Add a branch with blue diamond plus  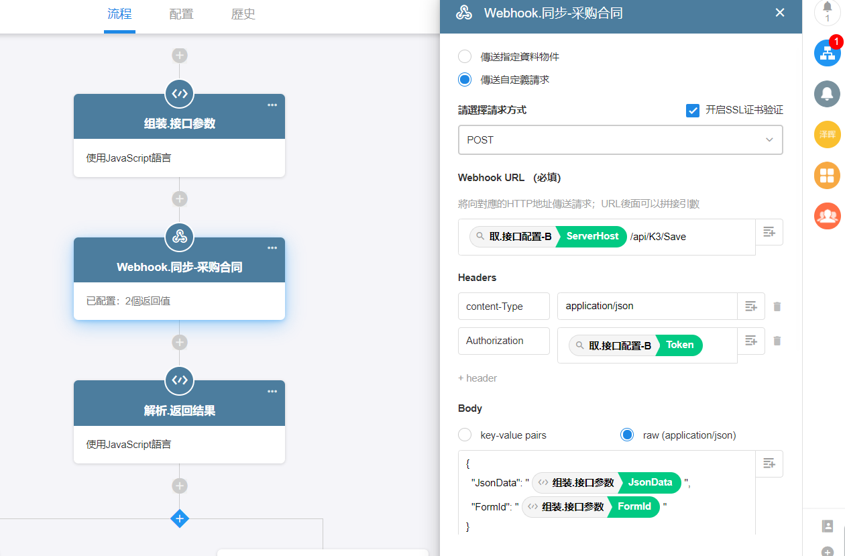pyautogui.click(x=179, y=518)
